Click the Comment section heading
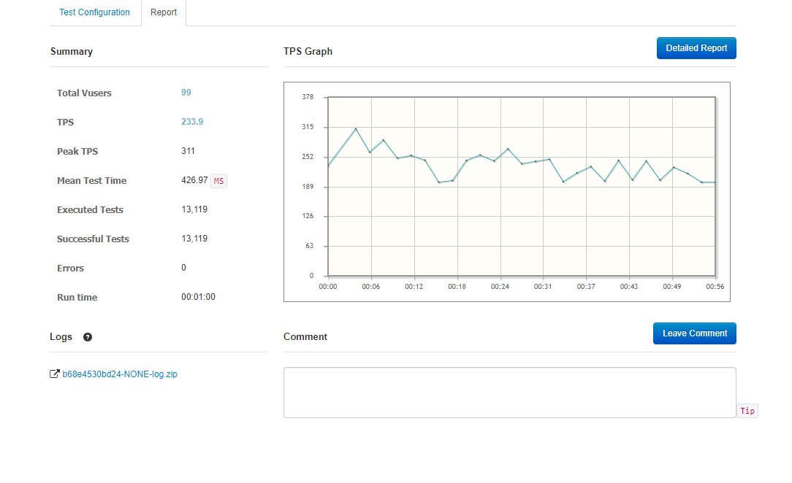792x483 pixels. (305, 337)
